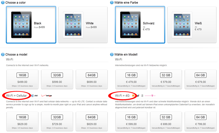Click the white iPad image labeled Weiß
219x133 pixels.
(x=182, y=25)
